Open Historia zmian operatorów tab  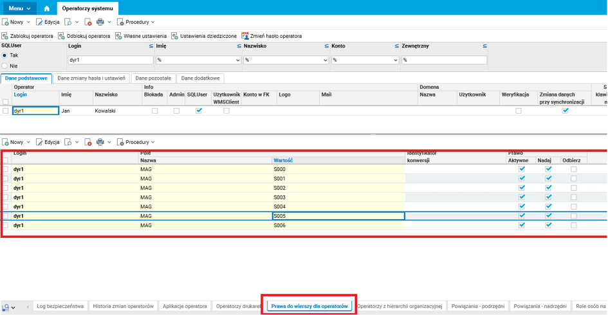coord(124,306)
